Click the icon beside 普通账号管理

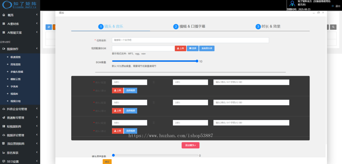(x=4, y=117)
